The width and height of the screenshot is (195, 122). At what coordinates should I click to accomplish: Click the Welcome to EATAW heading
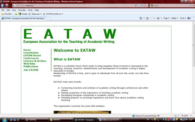pyautogui.click(x=75, y=50)
